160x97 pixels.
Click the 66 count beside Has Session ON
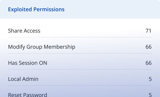point(148,63)
